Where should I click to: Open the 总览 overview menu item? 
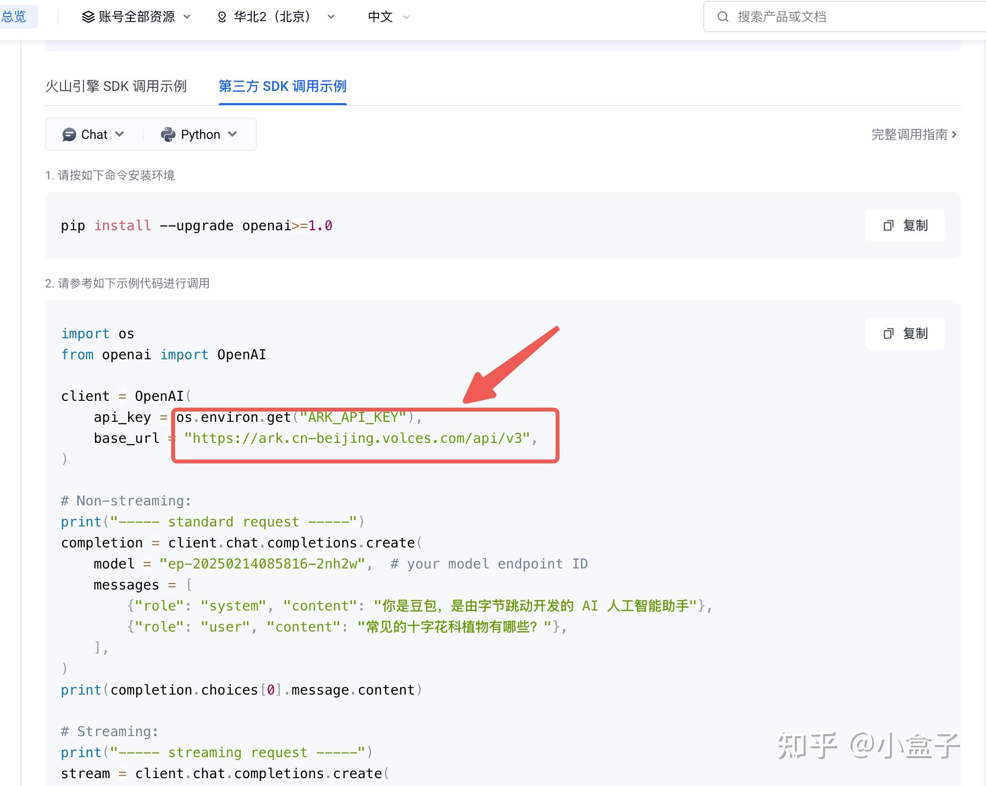(14, 17)
